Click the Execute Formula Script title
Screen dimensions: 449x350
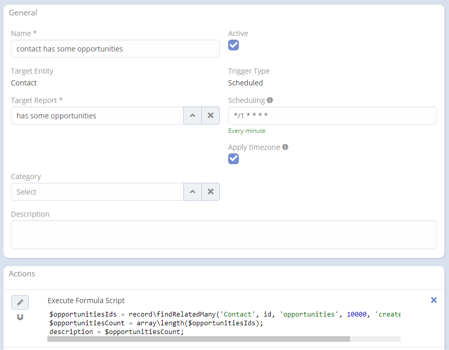(86, 301)
